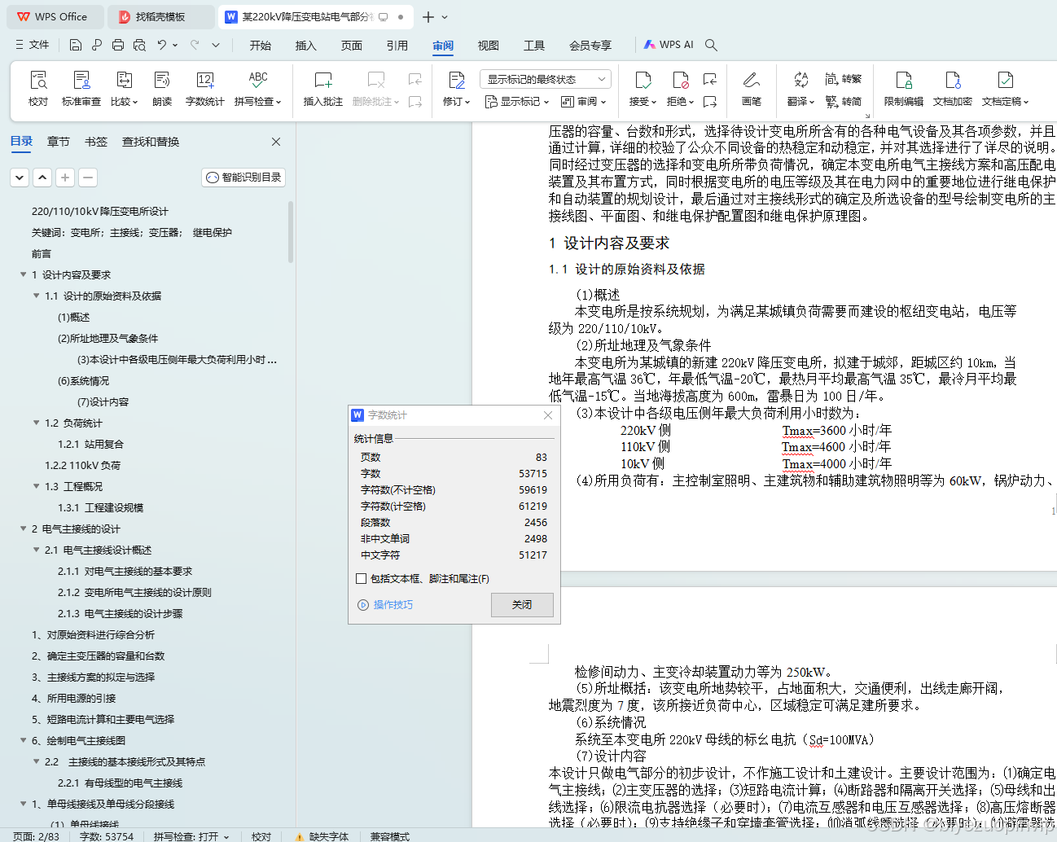This screenshot has height=842, width=1057.
Task: Collapse the '1 设计内容及要求' outline node
Action: pos(24,274)
